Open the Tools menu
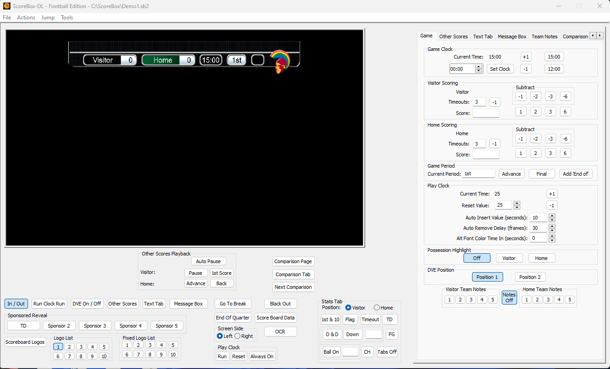This screenshot has width=610, height=369. coord(67,18)
